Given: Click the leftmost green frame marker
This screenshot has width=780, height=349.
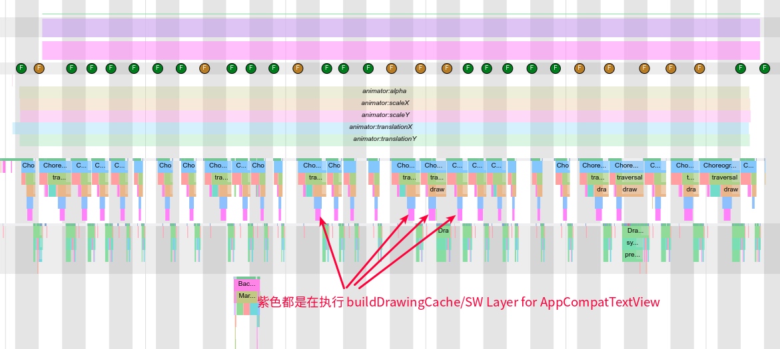Looking at the screenshot, I should (21, 68).
